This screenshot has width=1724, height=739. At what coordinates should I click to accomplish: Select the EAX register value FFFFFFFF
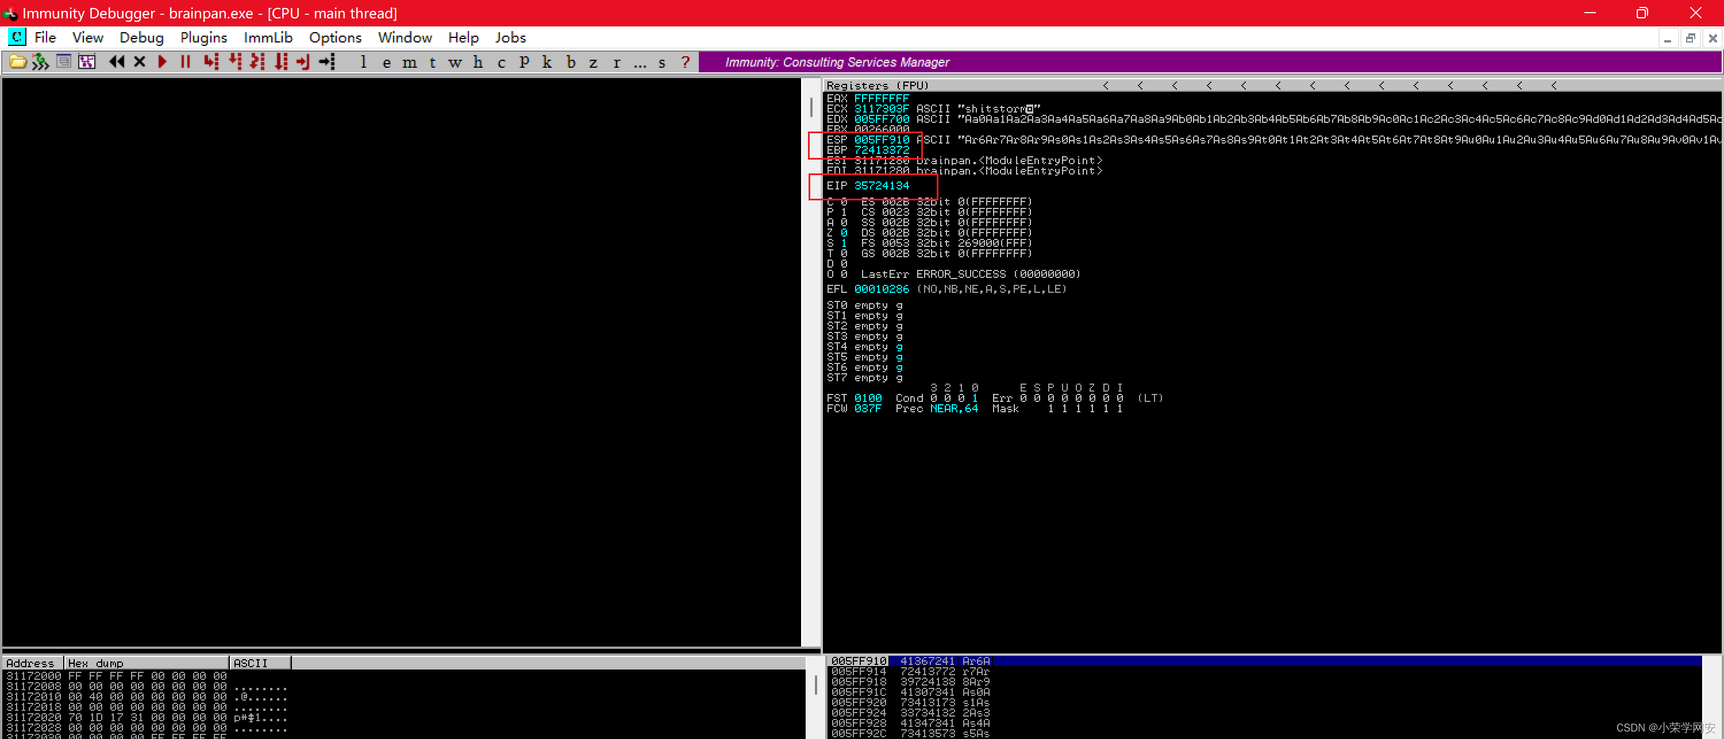(x=882, y=98)
